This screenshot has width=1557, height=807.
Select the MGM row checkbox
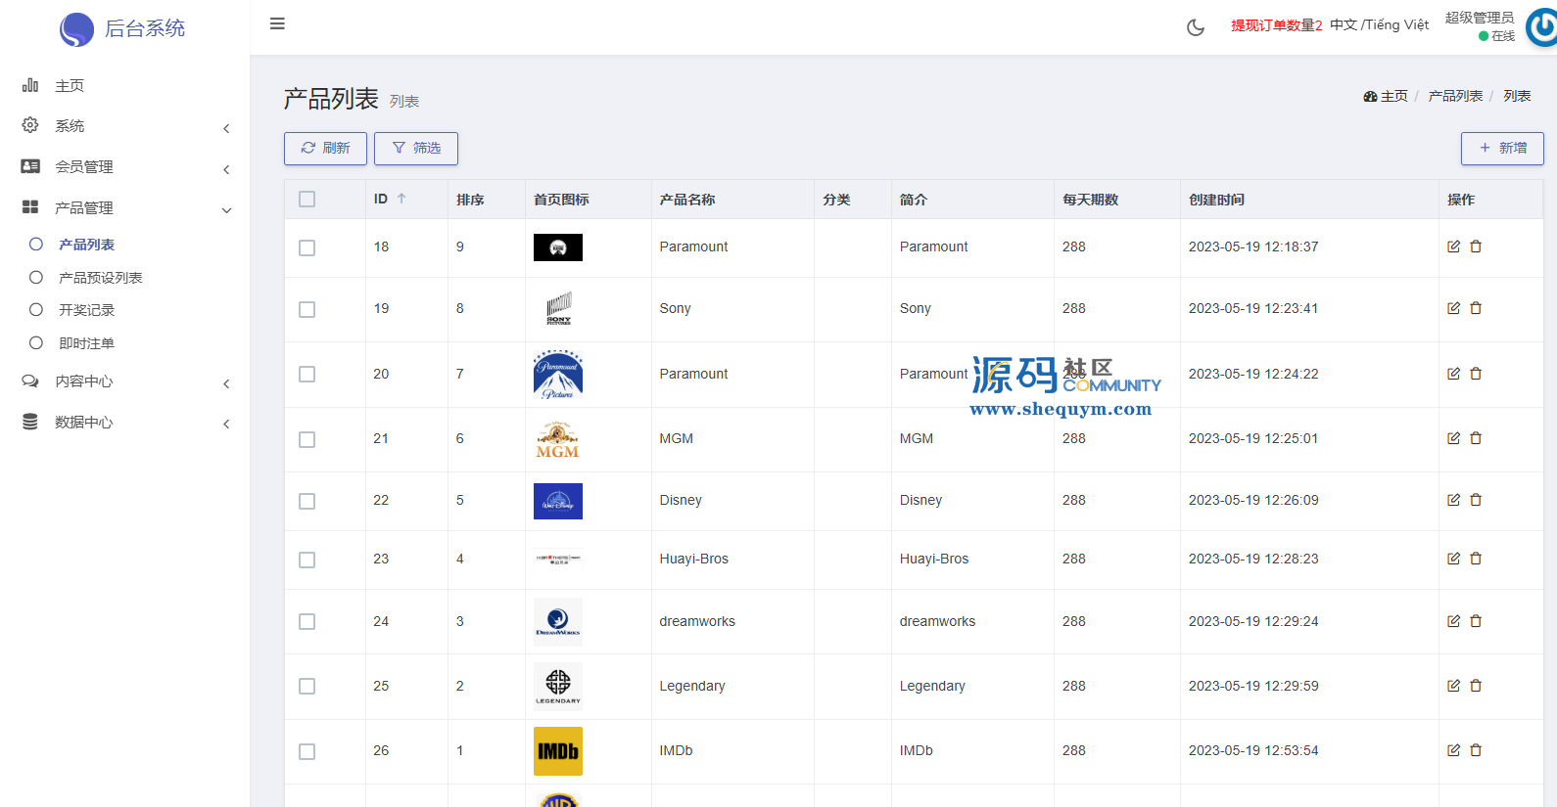tap(307, 440)
